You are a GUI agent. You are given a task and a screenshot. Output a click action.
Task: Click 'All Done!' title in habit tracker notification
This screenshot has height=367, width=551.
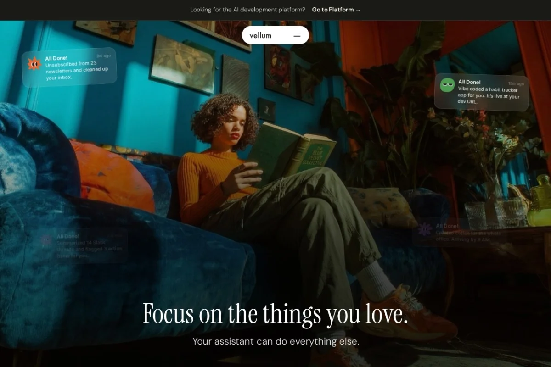pos(469,82)
